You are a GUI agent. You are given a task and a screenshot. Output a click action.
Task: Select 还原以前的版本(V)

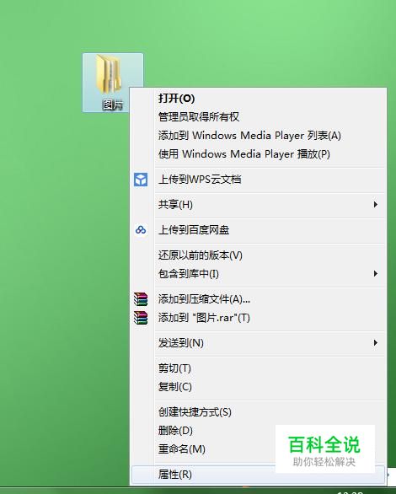258,255
